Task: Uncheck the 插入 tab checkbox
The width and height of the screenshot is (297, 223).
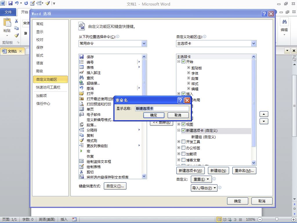Action: point(183,94)
